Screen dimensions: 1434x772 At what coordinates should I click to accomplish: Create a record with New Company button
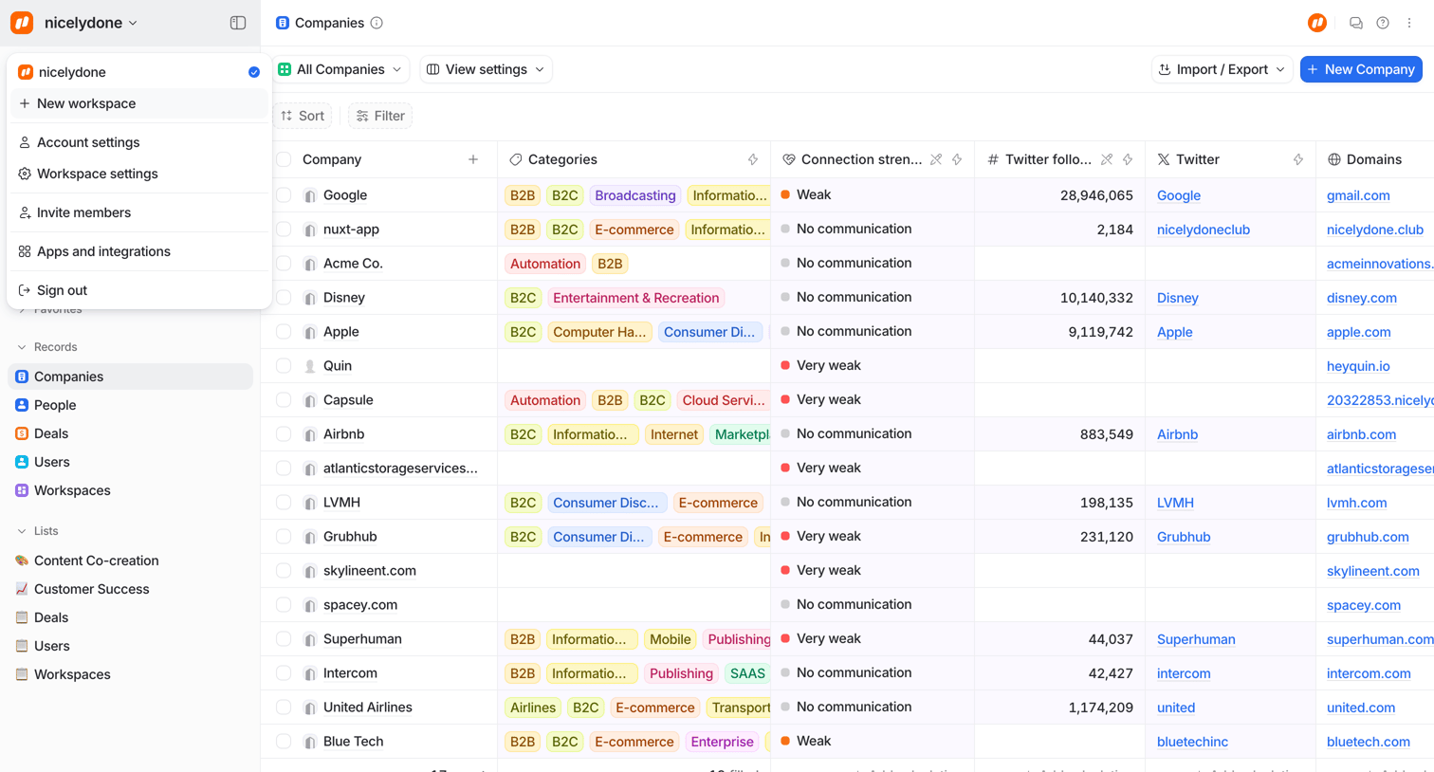pyautogui.click(x=1361, y=69)
